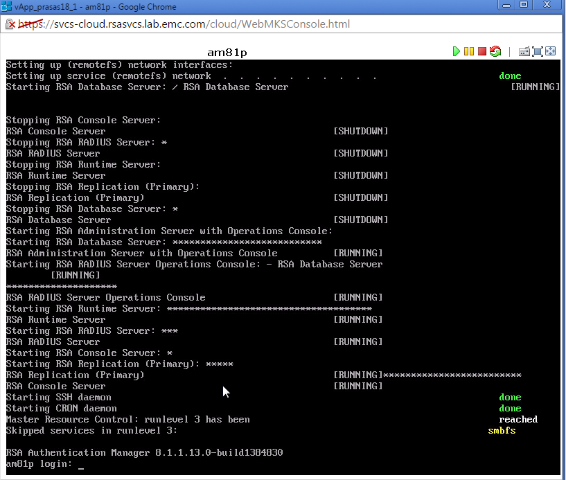The image size is (566, 480).
Task: Suspend the VM using yellow pause icon
Action: (x=469, y=51)
